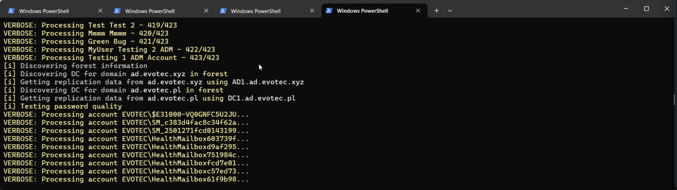The height and width of the screenshot is (190, 677).
Task: Click the PowerShell icon on the active fourth tab
Action: point(329,11)
